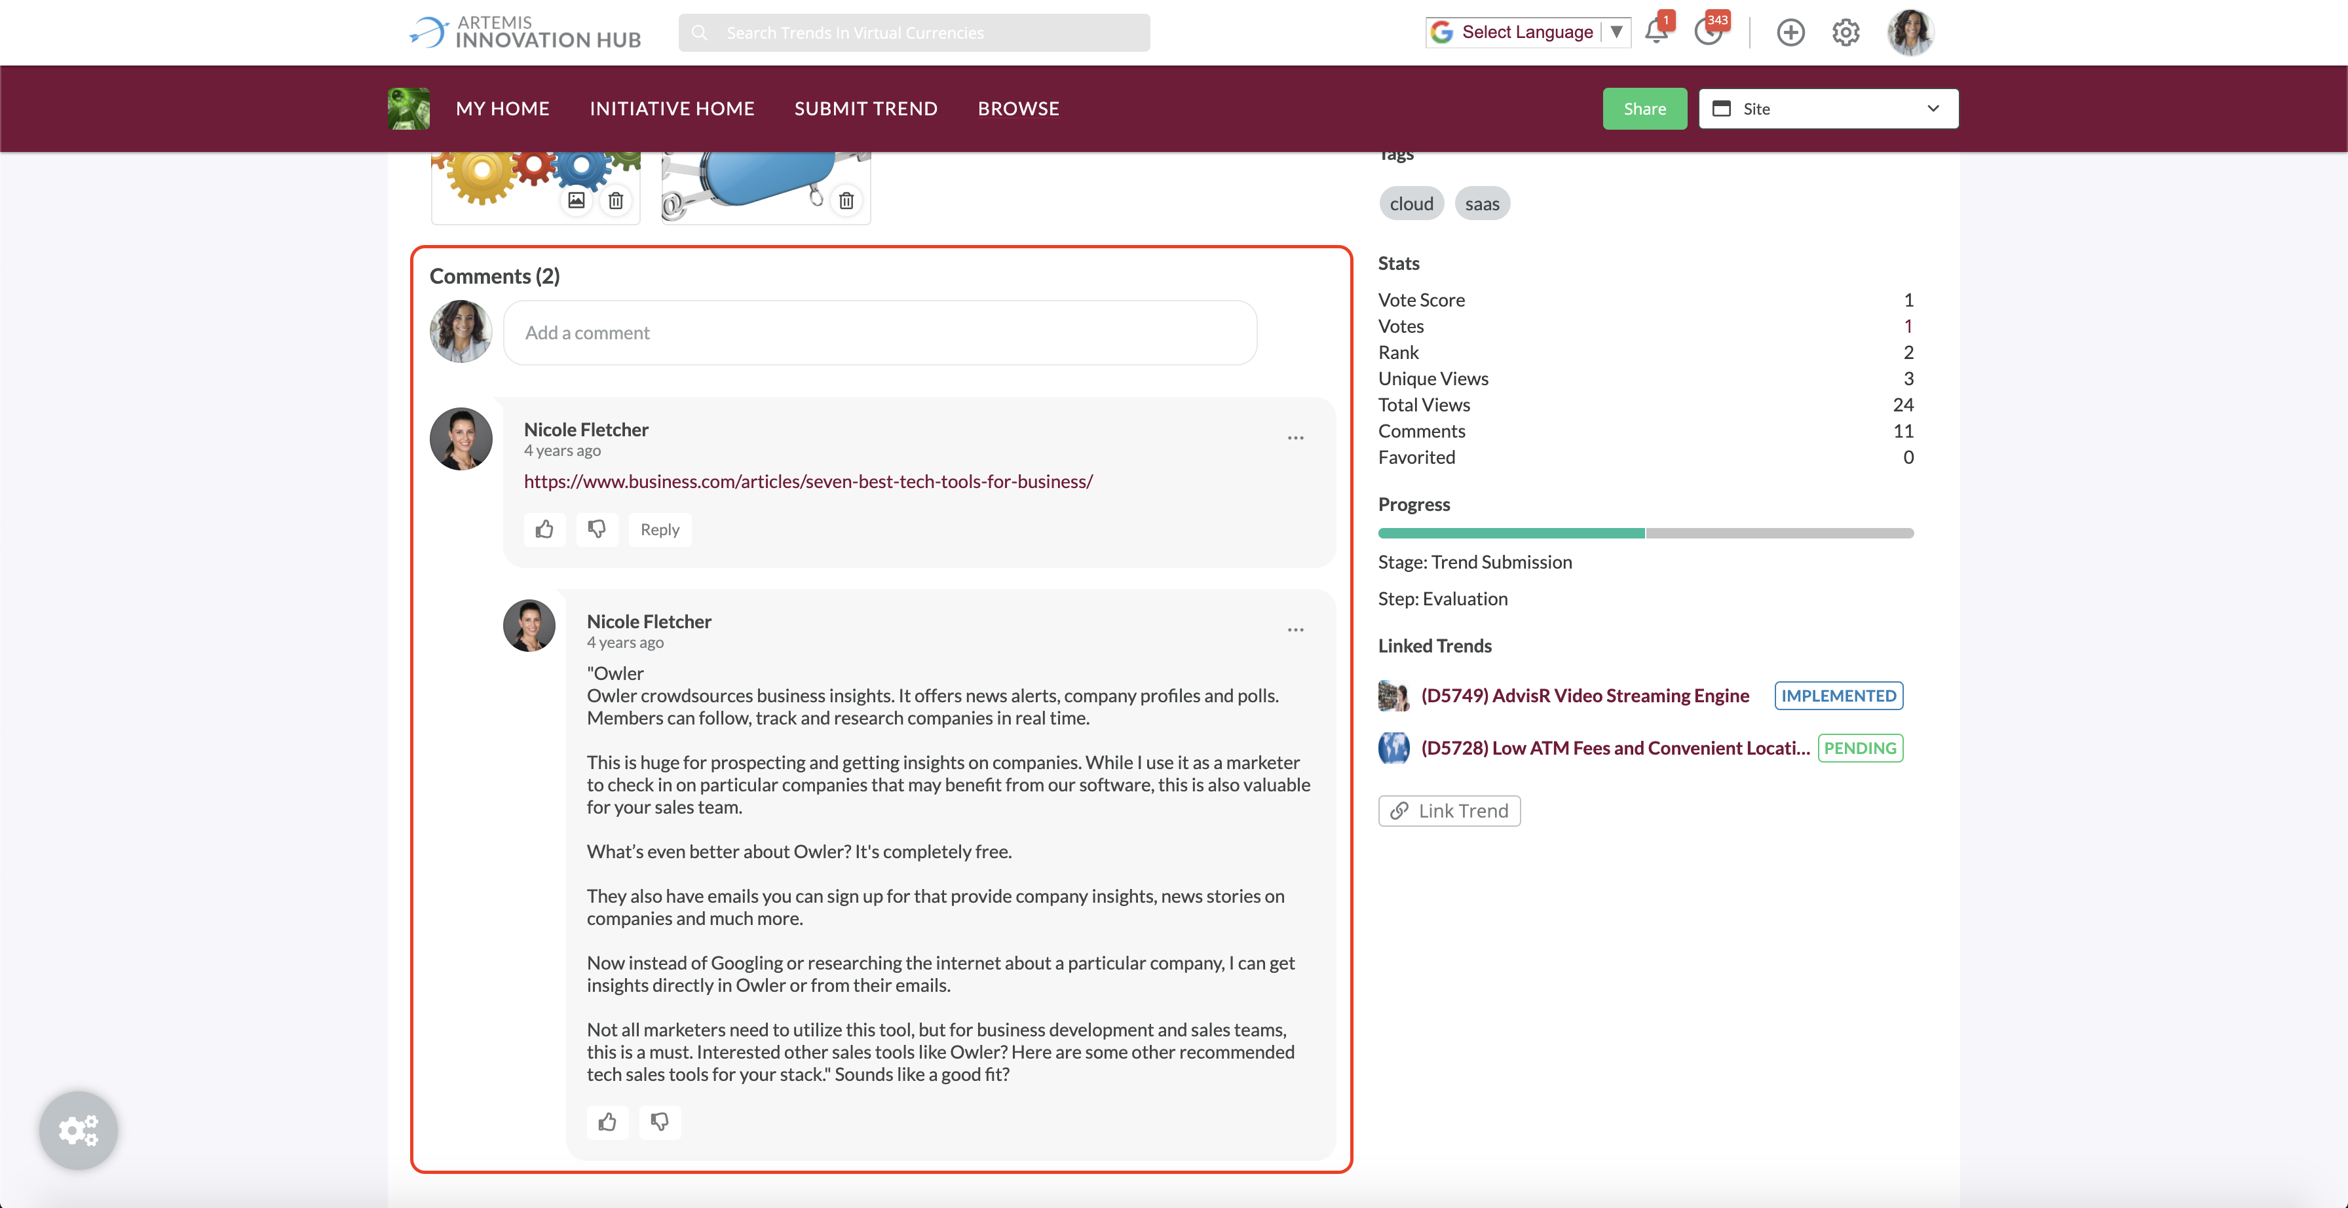
Task: Click the PENDING status badge
Action: point(1861,749)
